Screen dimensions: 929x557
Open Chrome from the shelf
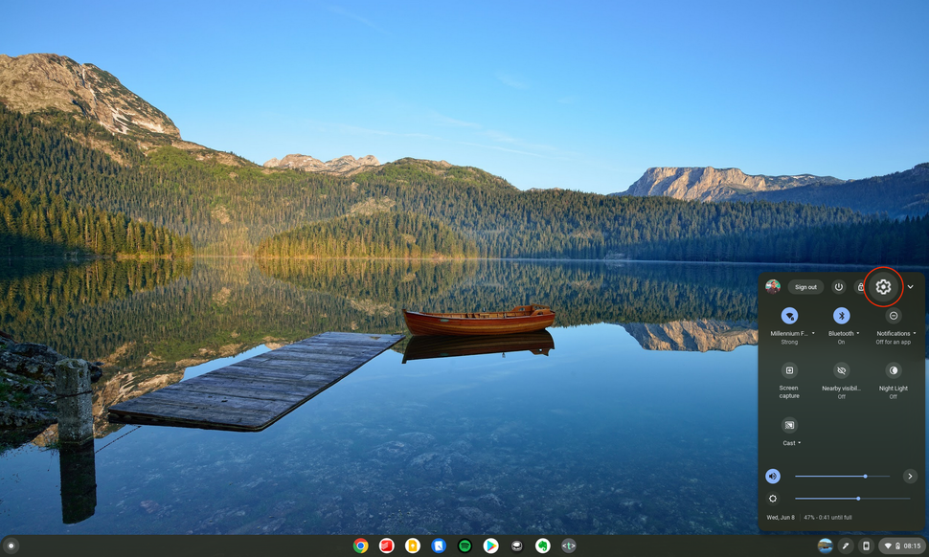(360, 544)
